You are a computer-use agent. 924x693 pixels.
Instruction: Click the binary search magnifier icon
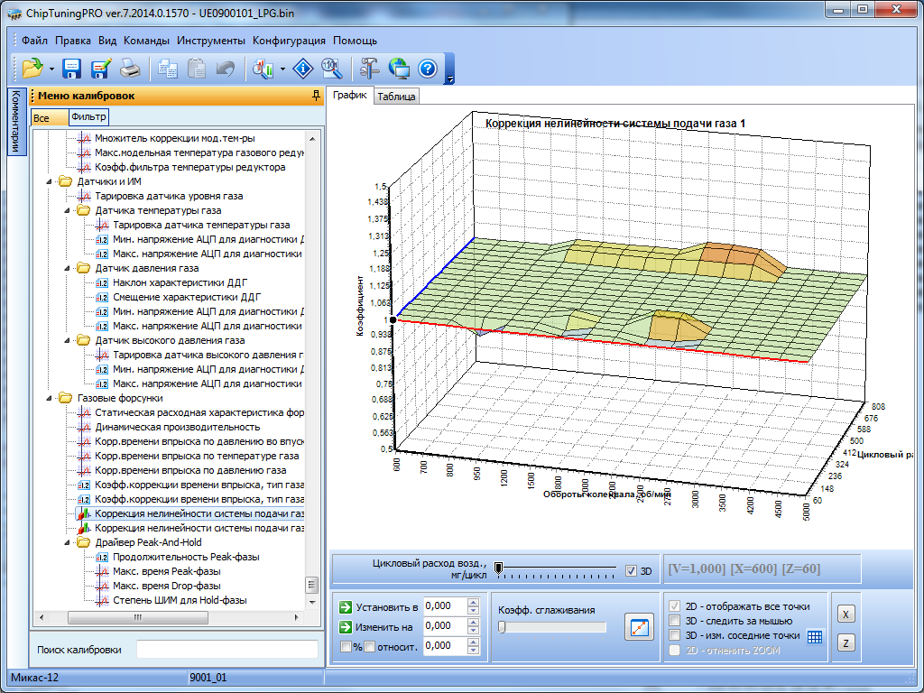[x=331, y=69]
